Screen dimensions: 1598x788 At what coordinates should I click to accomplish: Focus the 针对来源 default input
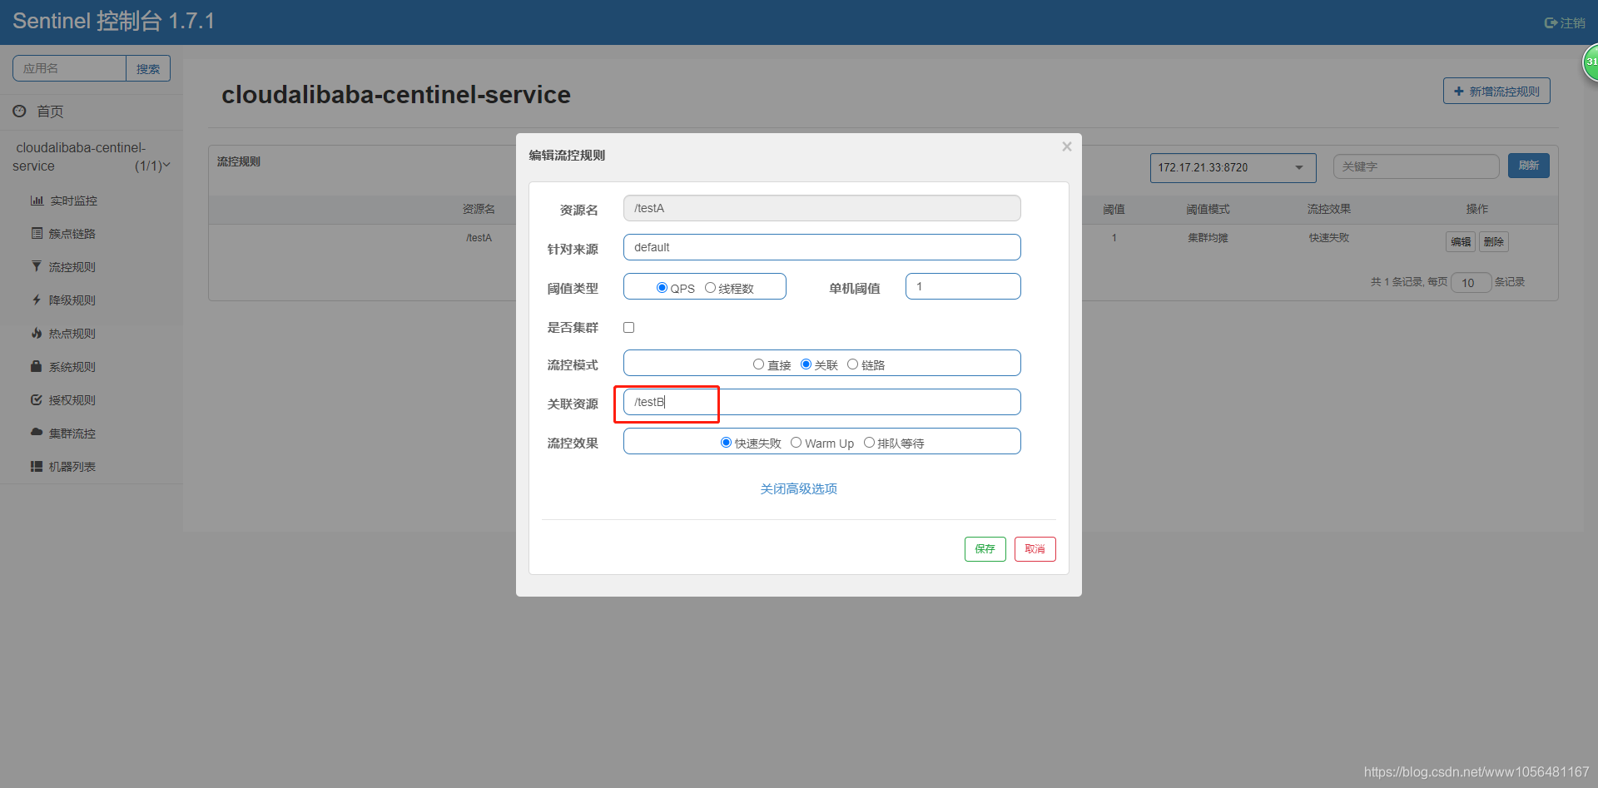821,247
